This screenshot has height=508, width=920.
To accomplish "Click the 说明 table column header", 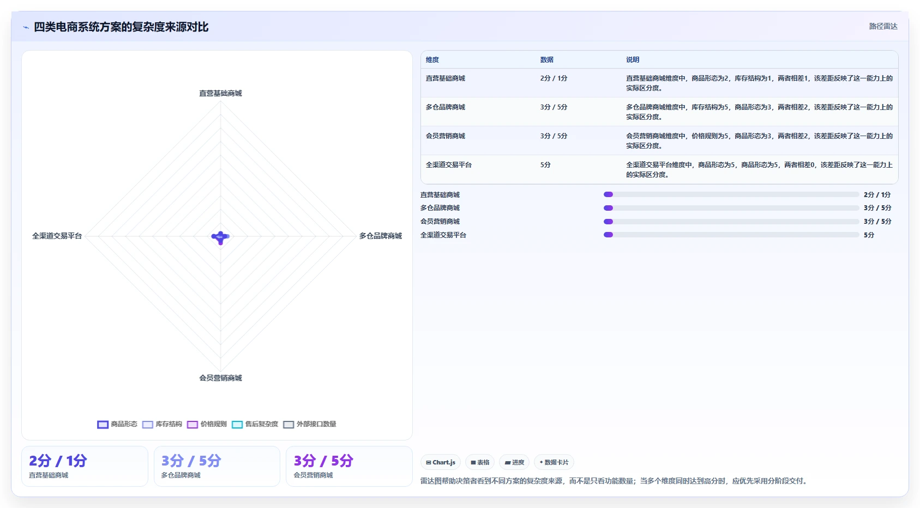I will 633,60.
